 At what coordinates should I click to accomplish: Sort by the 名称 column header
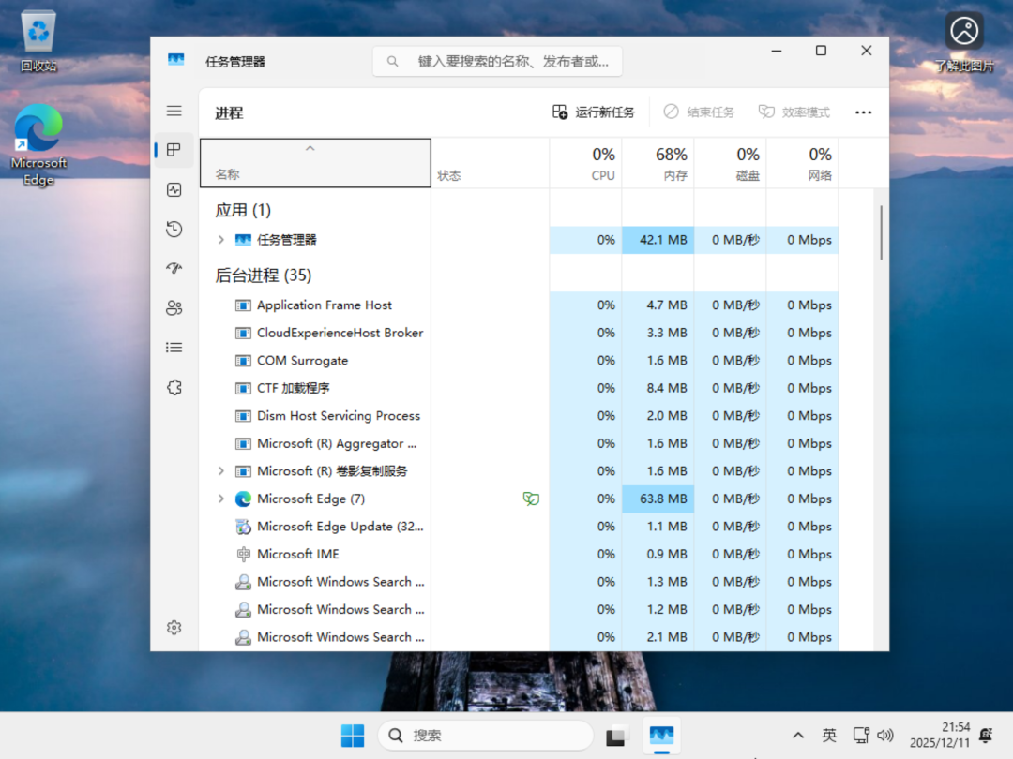click(315, 163)
